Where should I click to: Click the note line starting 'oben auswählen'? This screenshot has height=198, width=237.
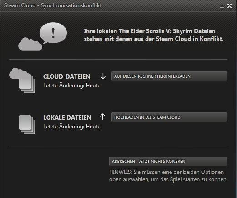pyautogui.click(x=168, y=179)
